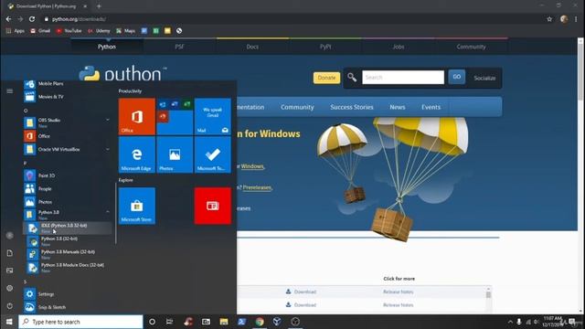Open IDLE (Python 3.8 32-bit) from Start menu
Image resolution: width=585 pixels, height=329 pixels.
click(x=68, y=228)
